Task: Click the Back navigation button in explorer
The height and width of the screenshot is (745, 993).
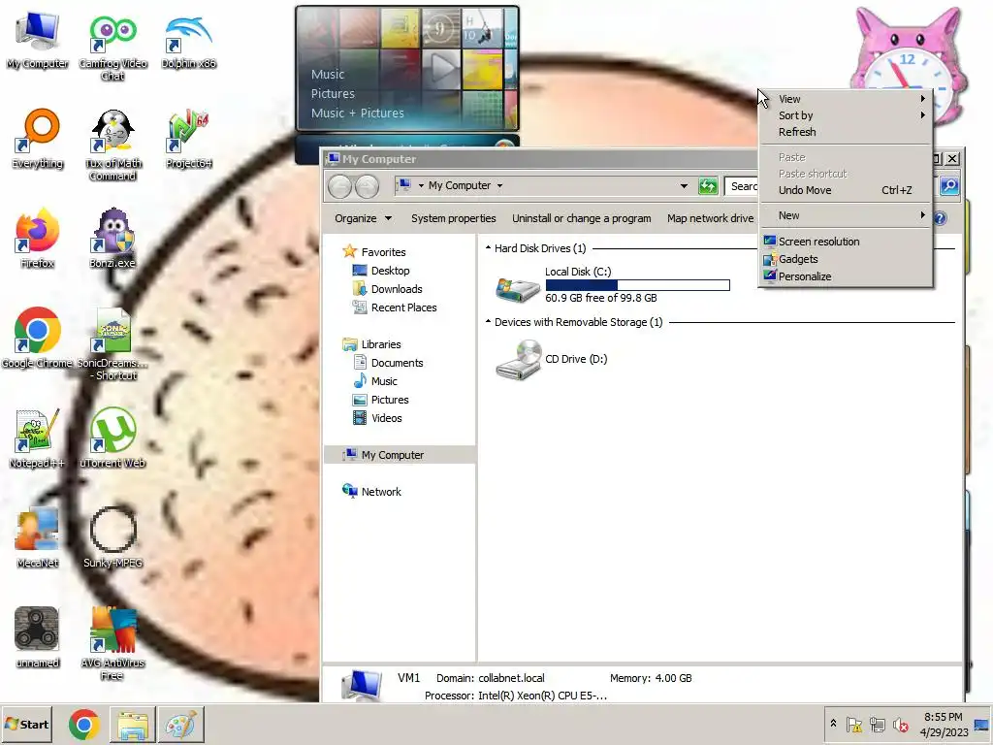Action: [x=340, y=186]
